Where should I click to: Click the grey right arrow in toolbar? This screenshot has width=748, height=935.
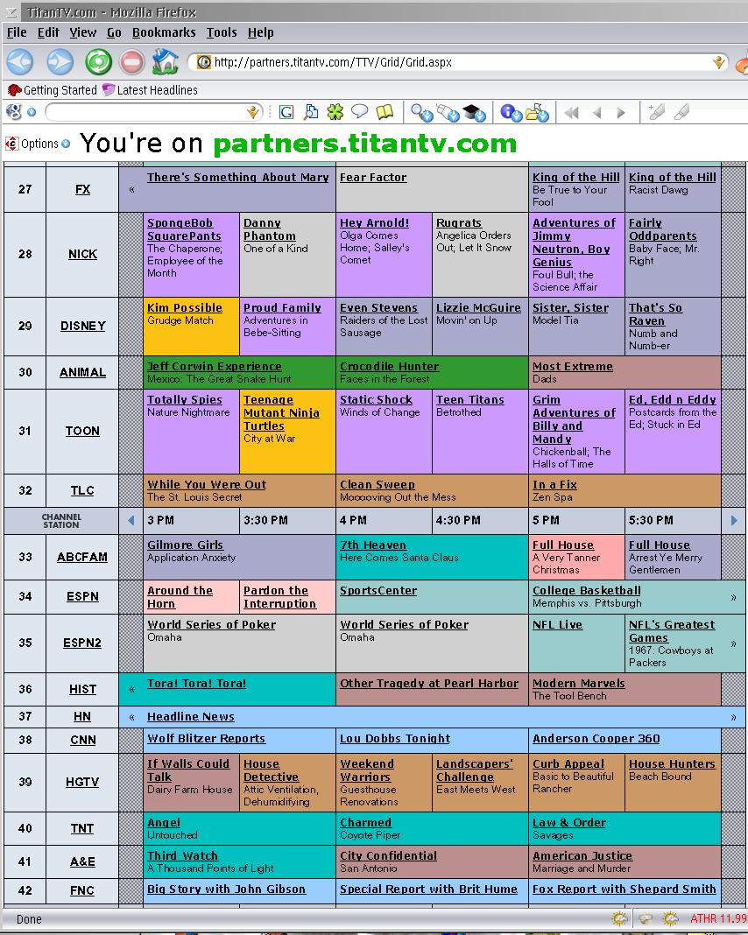click(x=621, y=112)
